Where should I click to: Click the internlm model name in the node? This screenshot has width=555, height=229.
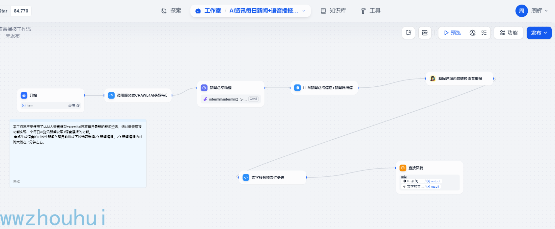click(228, 99)
